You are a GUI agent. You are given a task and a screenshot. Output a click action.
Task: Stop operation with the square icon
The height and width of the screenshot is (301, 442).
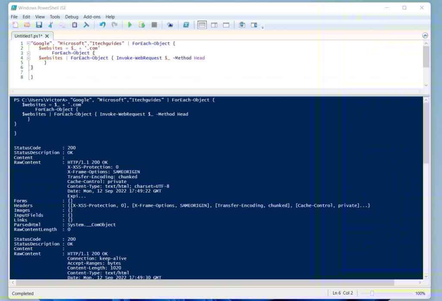tap(154, 25)
